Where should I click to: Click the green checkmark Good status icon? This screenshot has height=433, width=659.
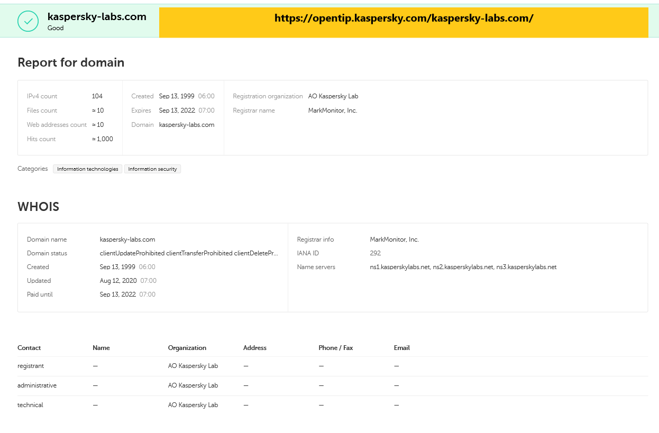pyautogui.click(x=28, y=21)
